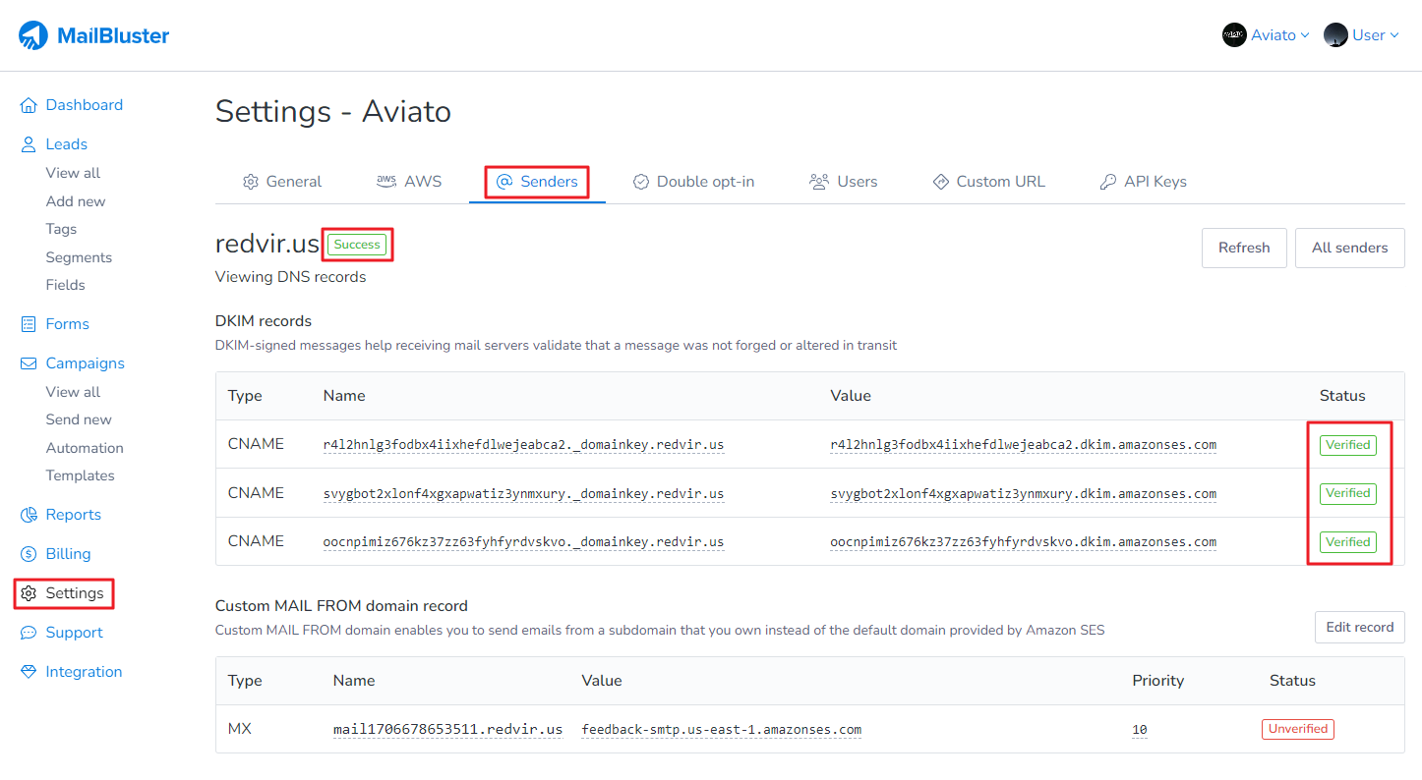
Task: Select the API Keys tab
Action: click(x=1143, y=182)
